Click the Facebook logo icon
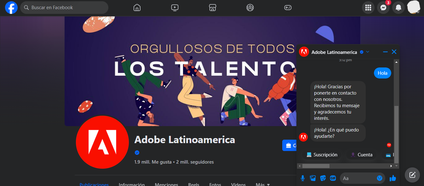Viewport: 424px width, 186px height. 11,8
